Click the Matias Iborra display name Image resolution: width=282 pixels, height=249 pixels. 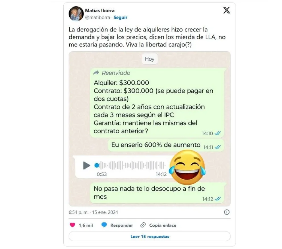pos(99,10)
